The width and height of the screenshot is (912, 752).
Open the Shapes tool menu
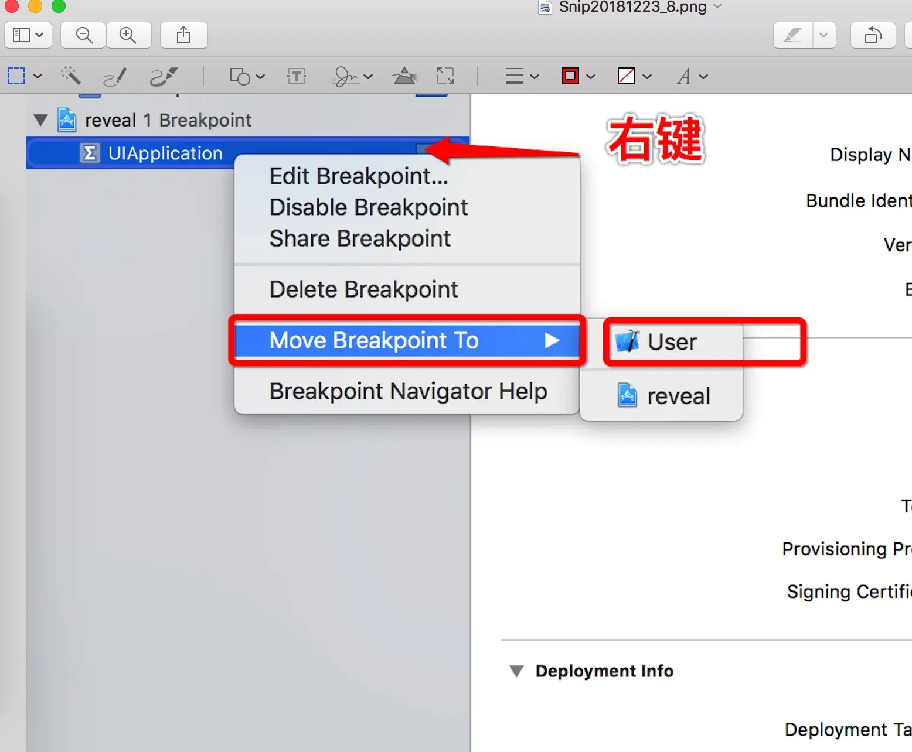[247, 76]
